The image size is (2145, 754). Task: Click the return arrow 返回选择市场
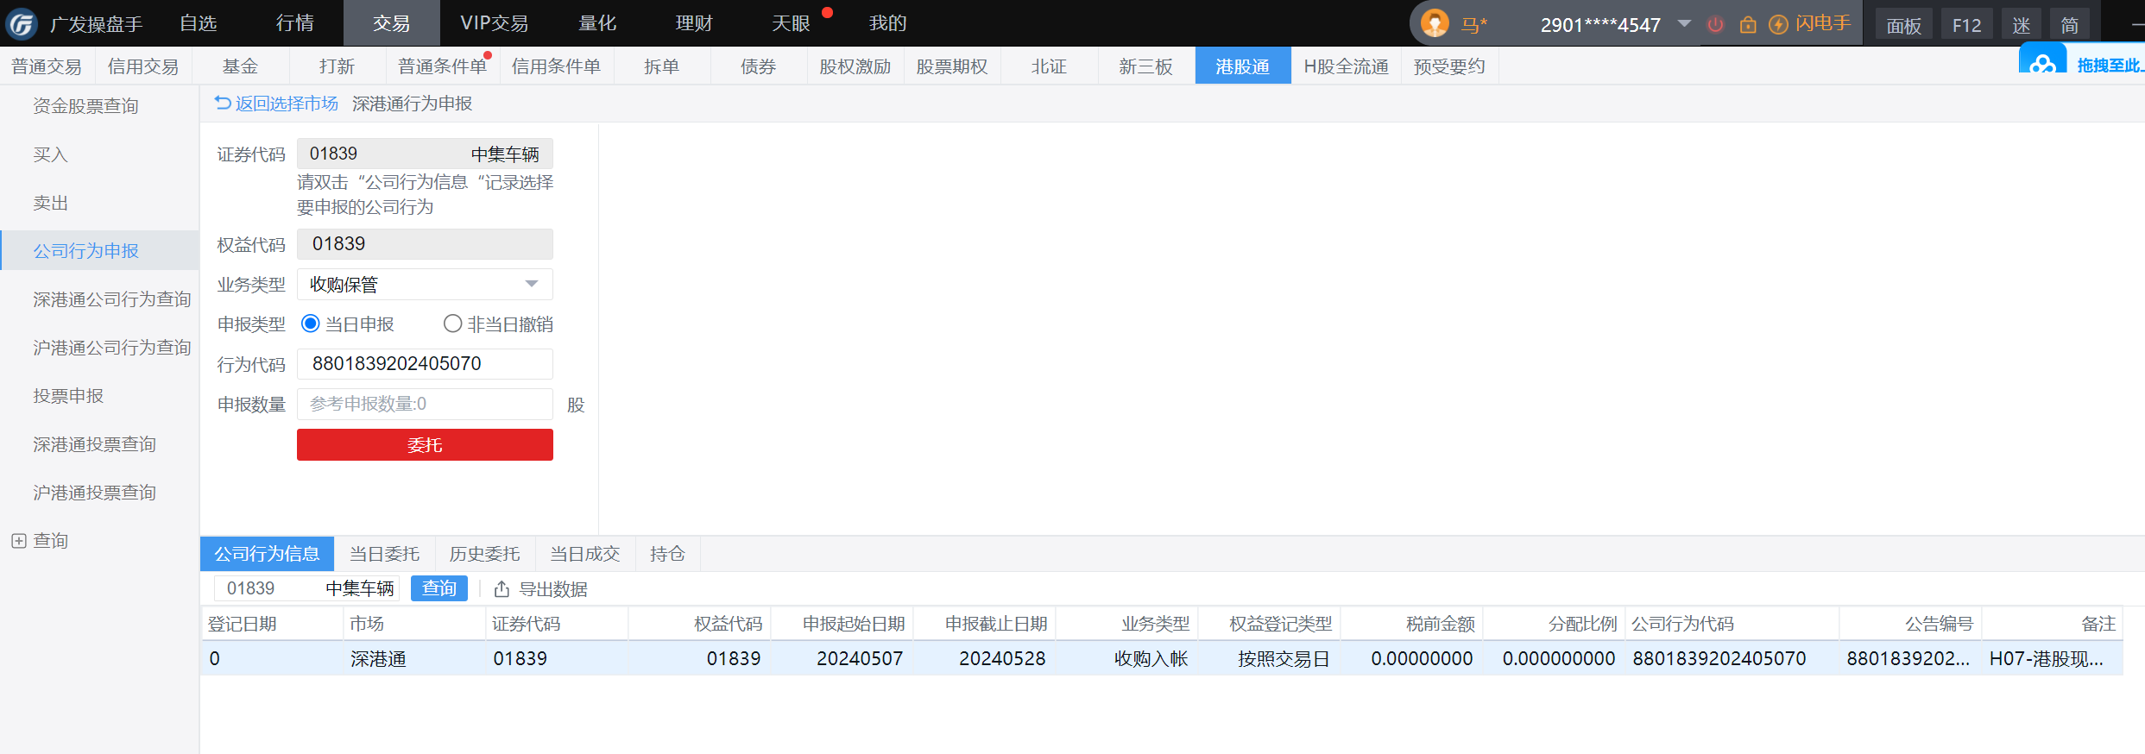[x=224, y=104]
